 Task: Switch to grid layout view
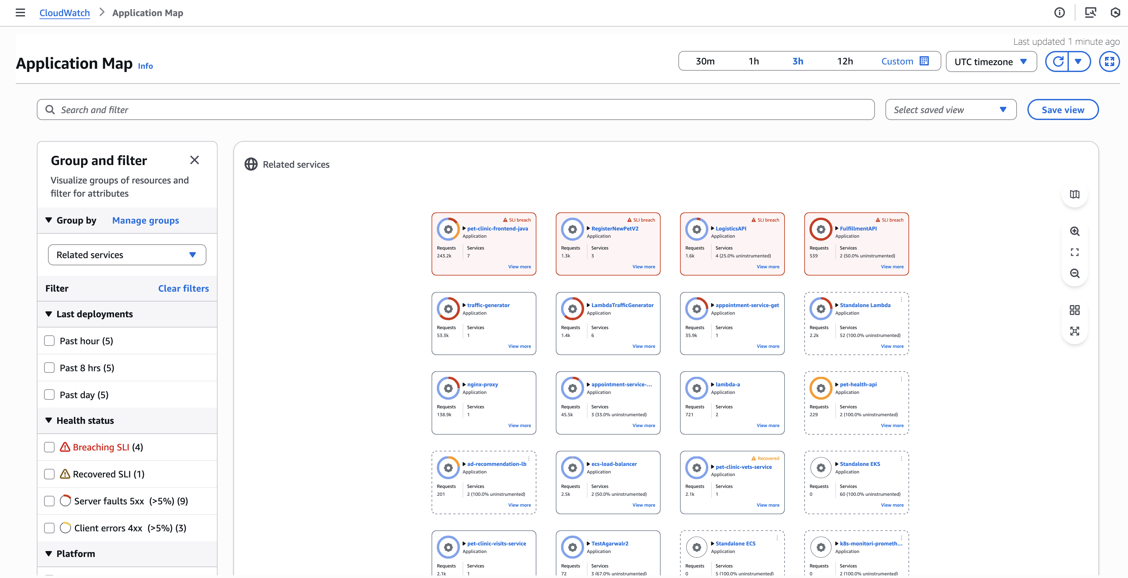(x=1074, y=310)
